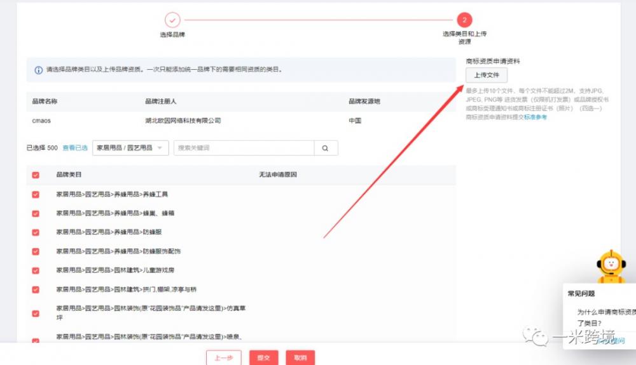Click the step 2 circle indicator

coord(464,20)
